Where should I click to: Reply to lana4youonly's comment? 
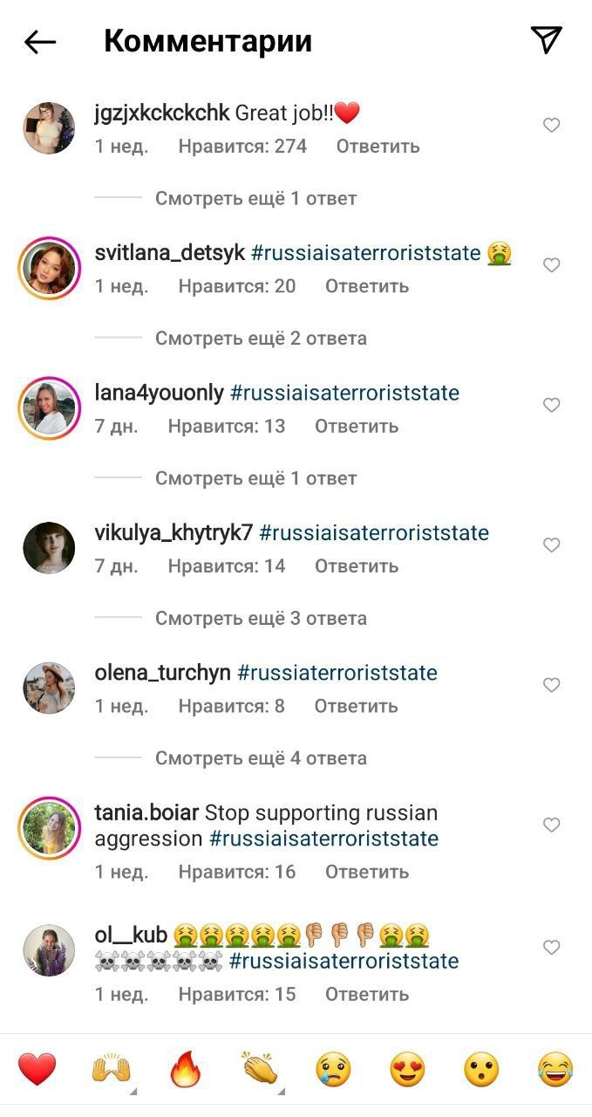coord(356,426)
